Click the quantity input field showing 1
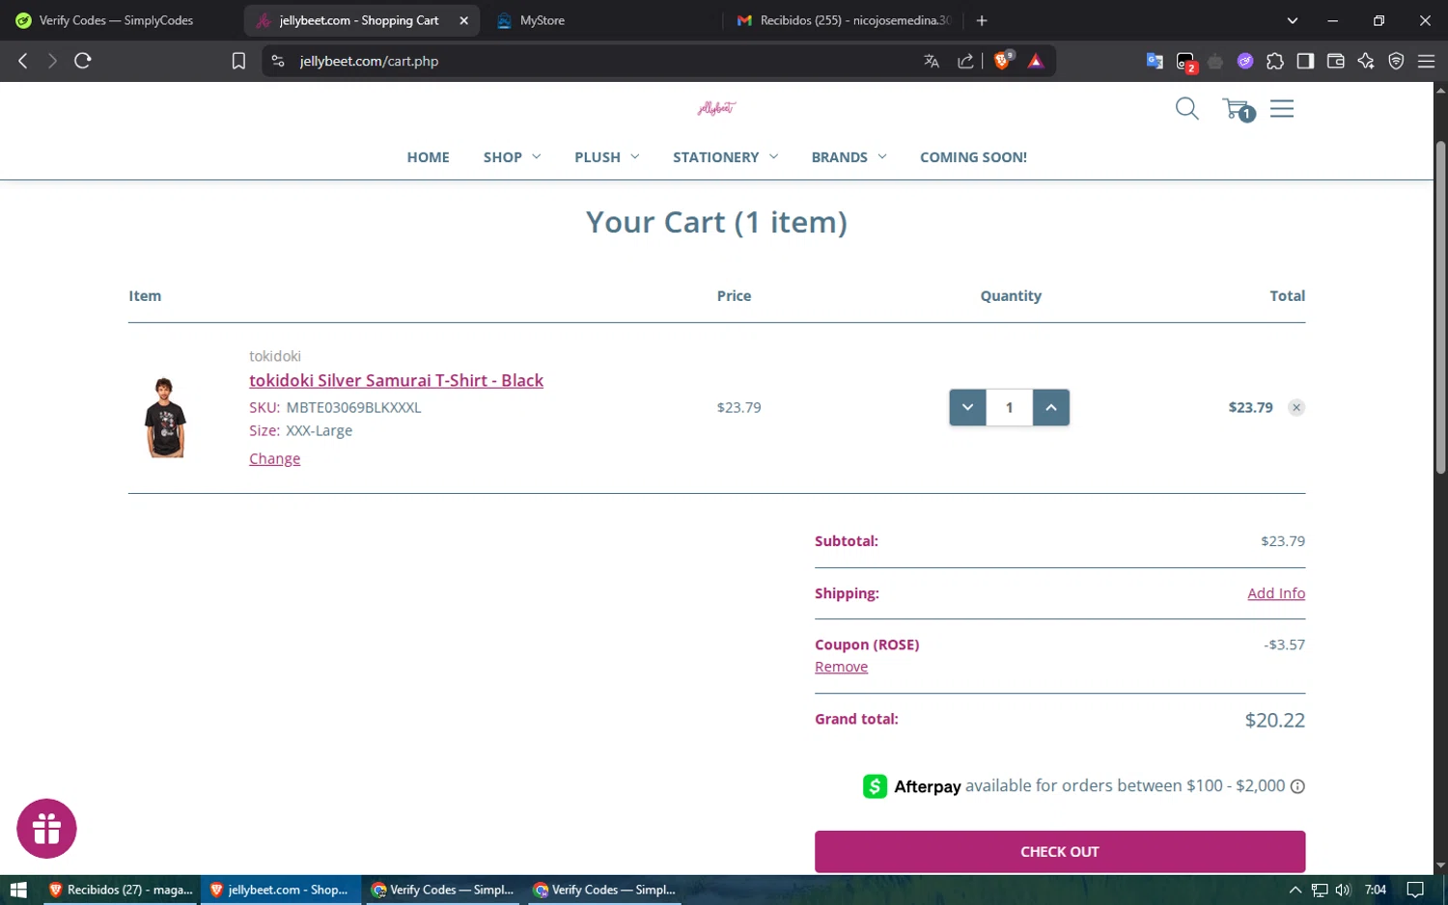The width and height of the screenshot is (1448, 905). pyautogui.click(x=1010, y=407)
